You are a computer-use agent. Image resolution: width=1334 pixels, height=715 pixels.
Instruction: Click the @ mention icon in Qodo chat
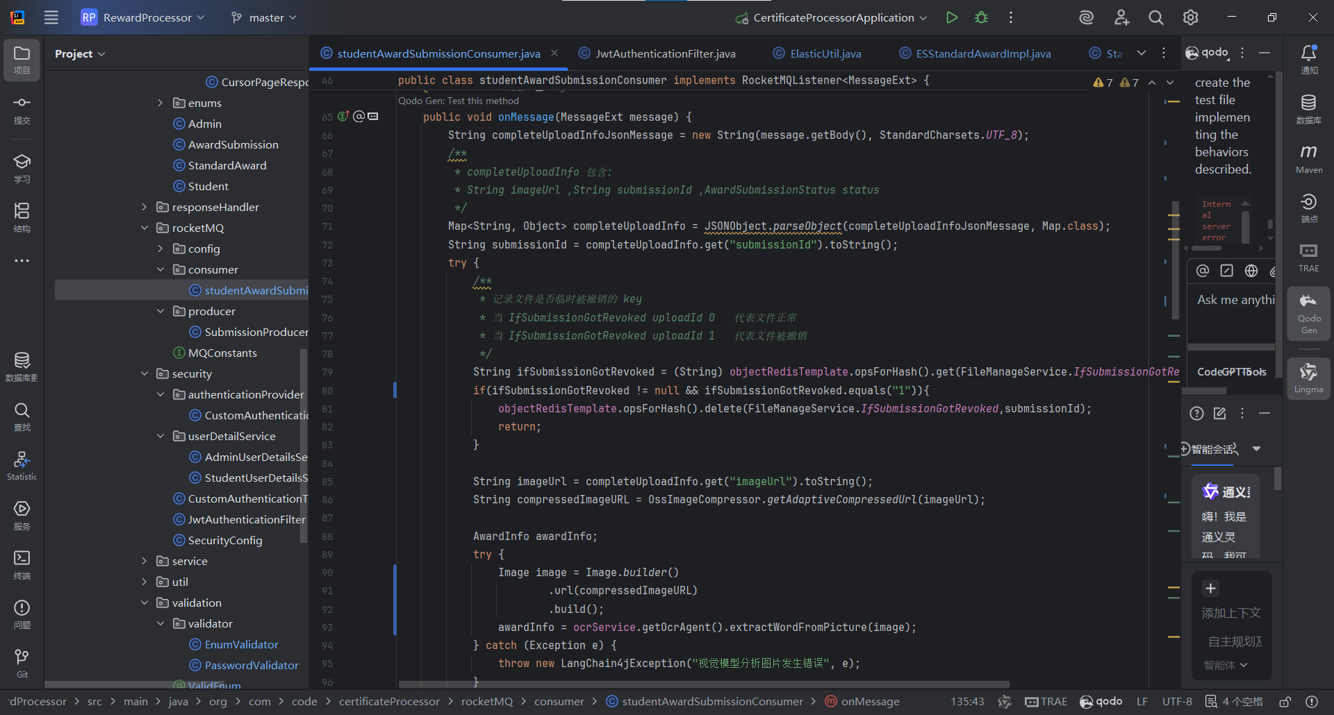(x=1203, y=271)
